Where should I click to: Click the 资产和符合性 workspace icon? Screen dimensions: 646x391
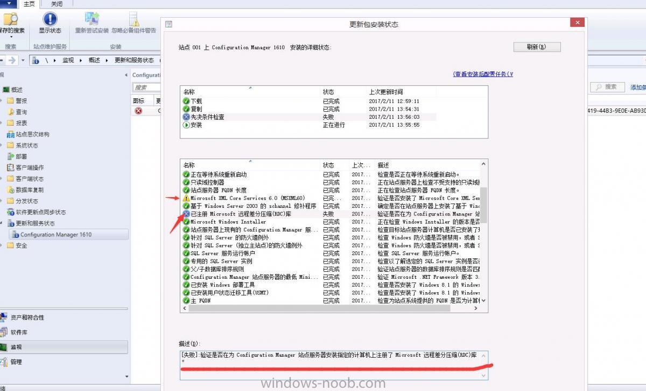4,317
